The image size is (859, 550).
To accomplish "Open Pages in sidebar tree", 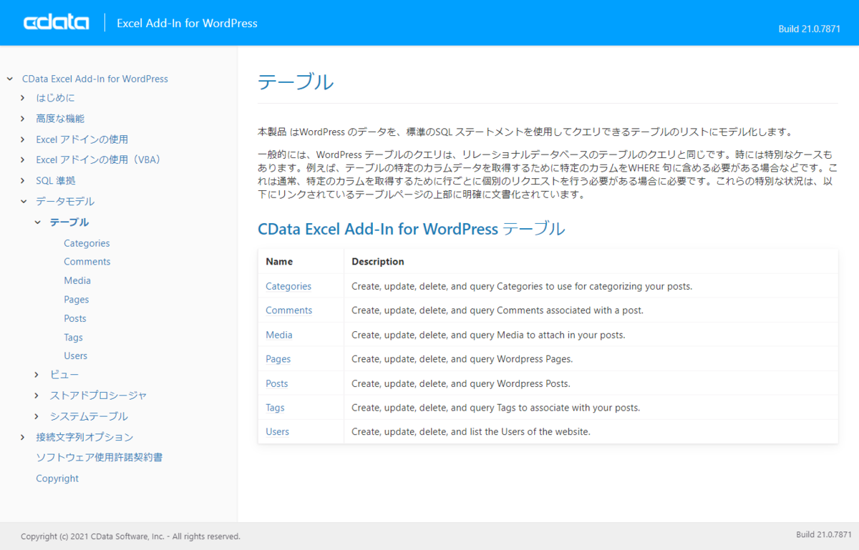I will click(77, 300).
